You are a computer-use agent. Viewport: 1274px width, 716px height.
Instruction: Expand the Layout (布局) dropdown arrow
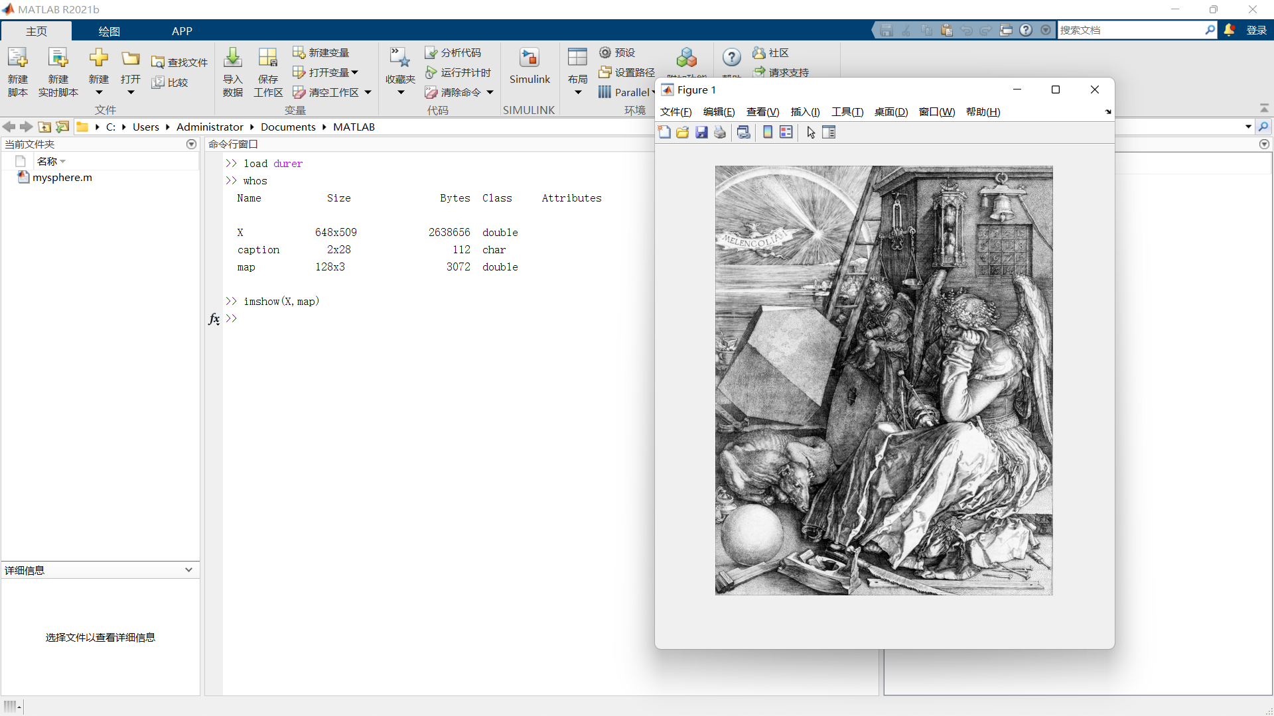578,92
